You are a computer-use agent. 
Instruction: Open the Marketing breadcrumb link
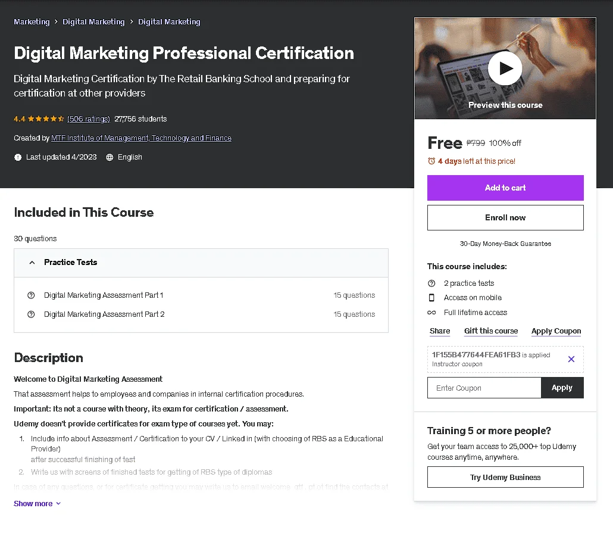pyautogui.click(x=32, y=22)
